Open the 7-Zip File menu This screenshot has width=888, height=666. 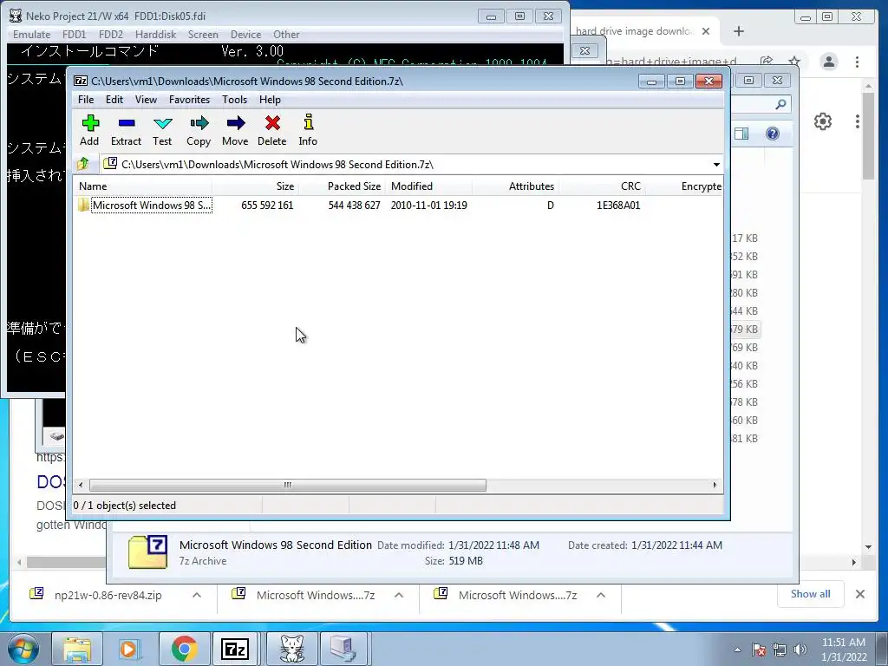click(x=86, y=100)
